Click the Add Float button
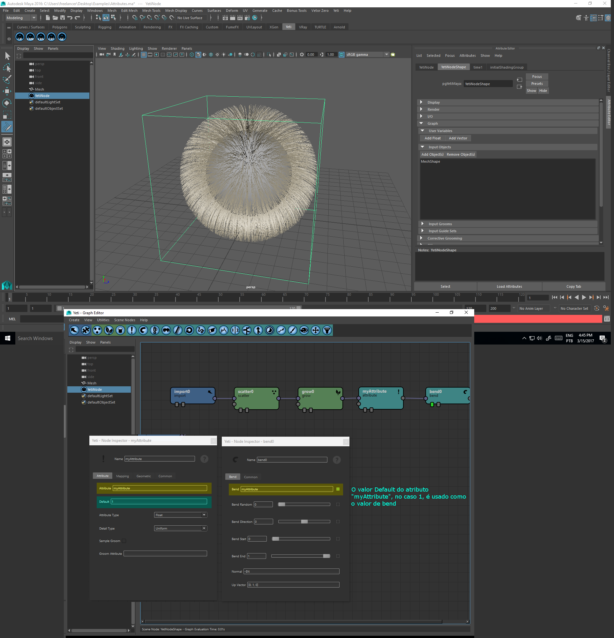The height and width of the screenshot is (638, 614). (x=432, y=138)
